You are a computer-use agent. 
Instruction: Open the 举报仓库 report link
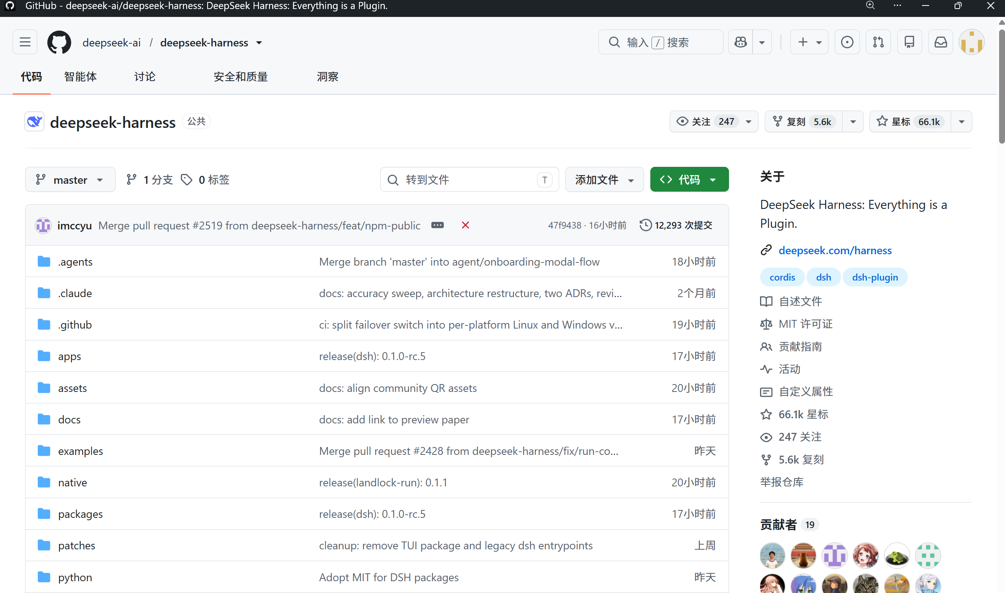click(782, 482)
